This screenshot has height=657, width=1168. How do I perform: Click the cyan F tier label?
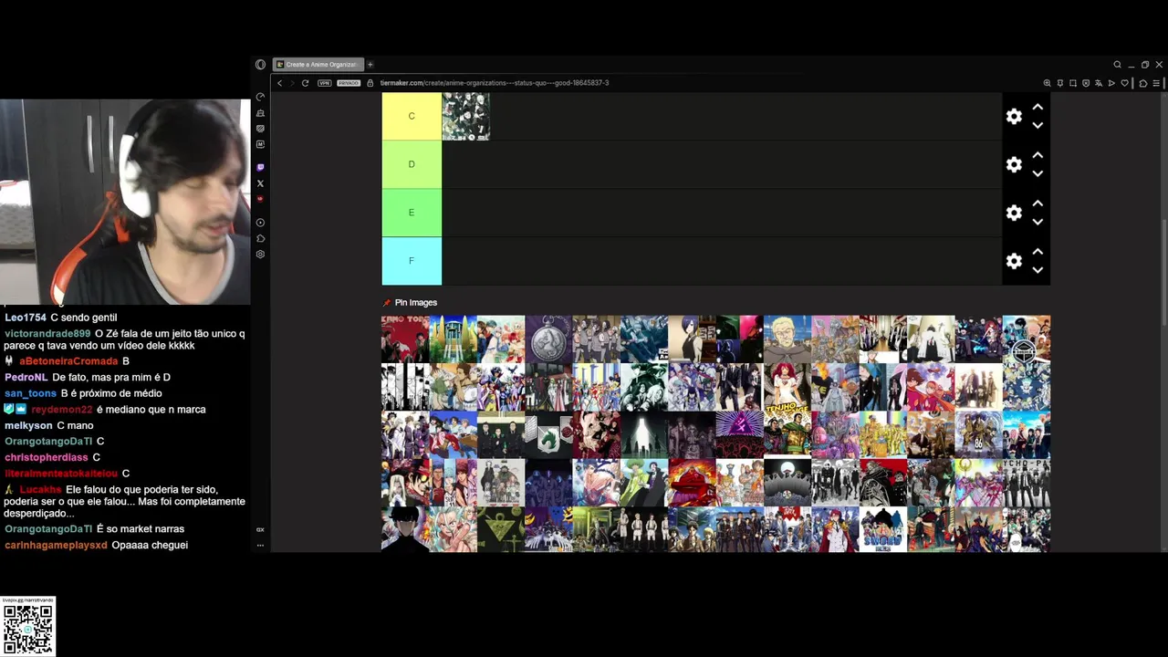point(412,261)
